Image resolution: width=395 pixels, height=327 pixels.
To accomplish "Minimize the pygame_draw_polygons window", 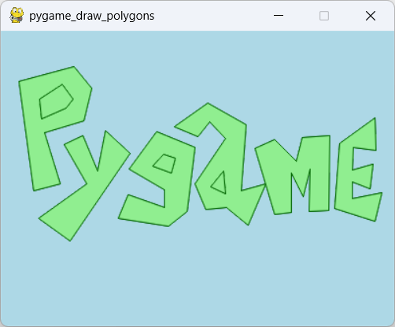I will (279, 16).
